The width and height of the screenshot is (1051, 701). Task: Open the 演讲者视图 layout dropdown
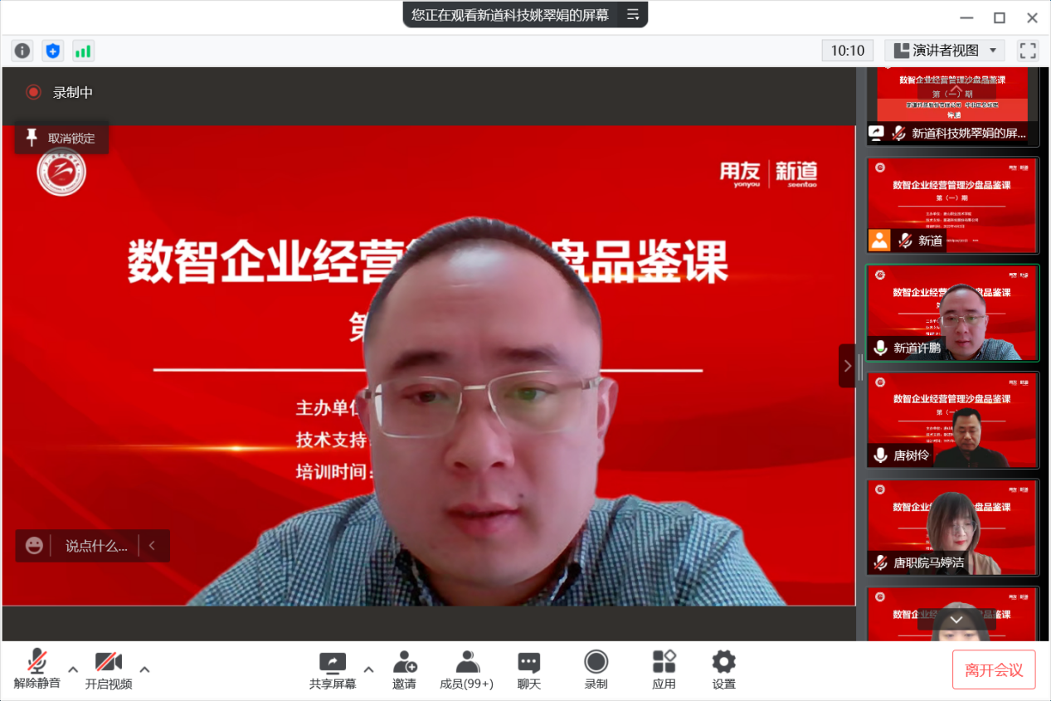(945, 51)
